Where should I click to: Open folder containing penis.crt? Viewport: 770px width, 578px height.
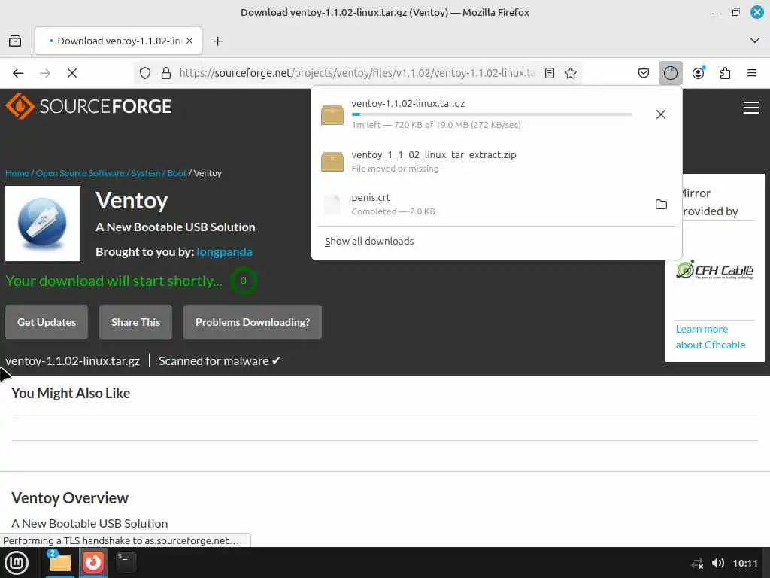661,204
